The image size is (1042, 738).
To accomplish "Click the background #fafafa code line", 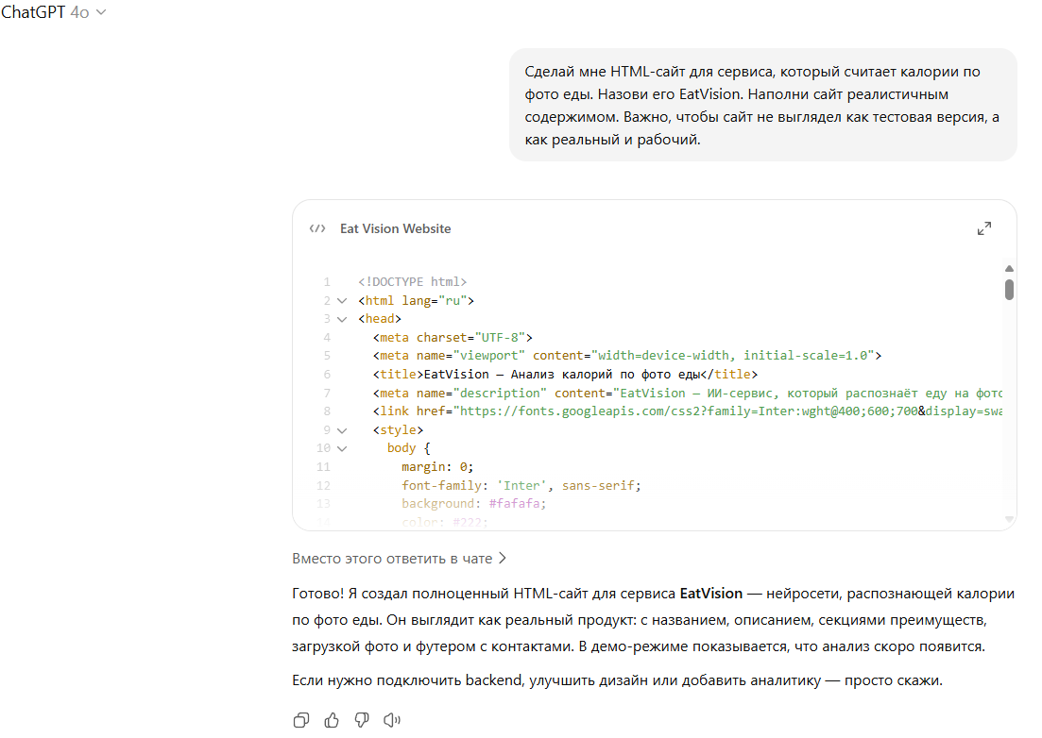I will click(473, 504).
